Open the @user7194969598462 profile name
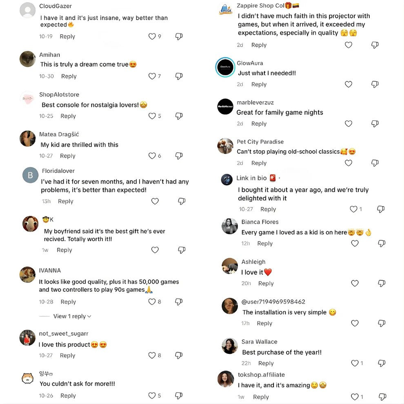 273,302
